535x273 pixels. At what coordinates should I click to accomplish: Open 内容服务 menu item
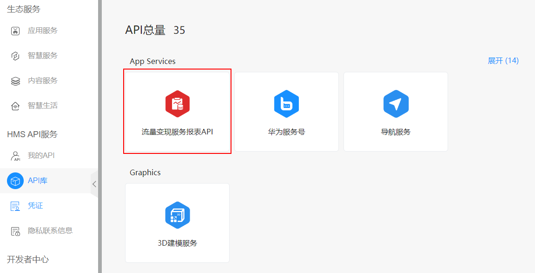(43, 81)
